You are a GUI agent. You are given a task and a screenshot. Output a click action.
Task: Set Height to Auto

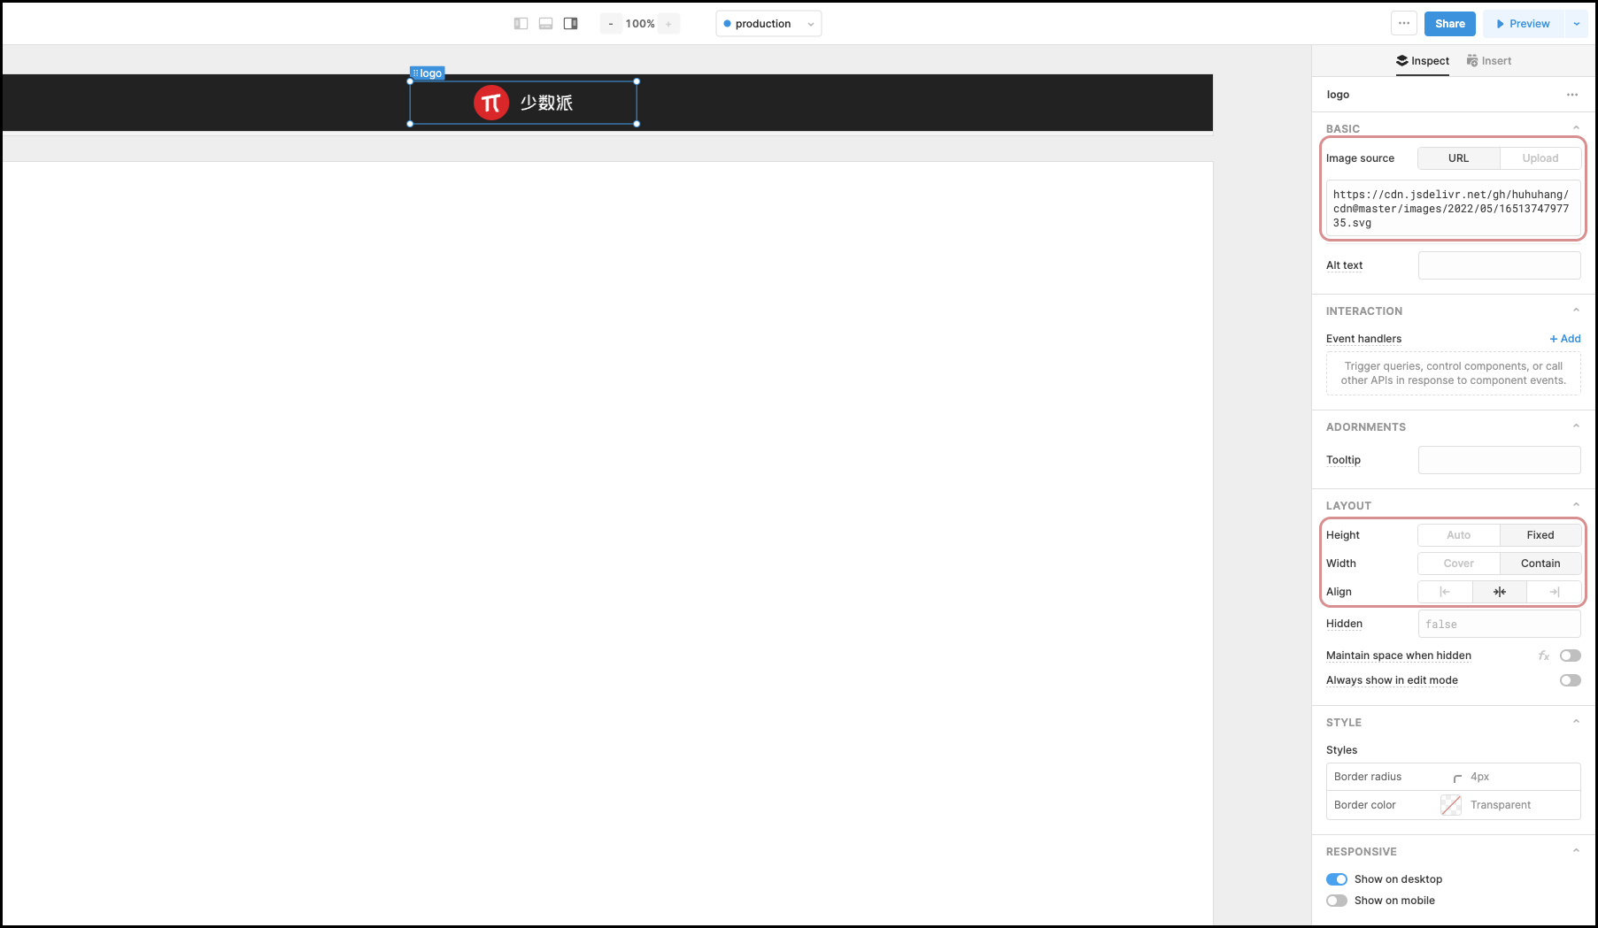(1459, 535)
